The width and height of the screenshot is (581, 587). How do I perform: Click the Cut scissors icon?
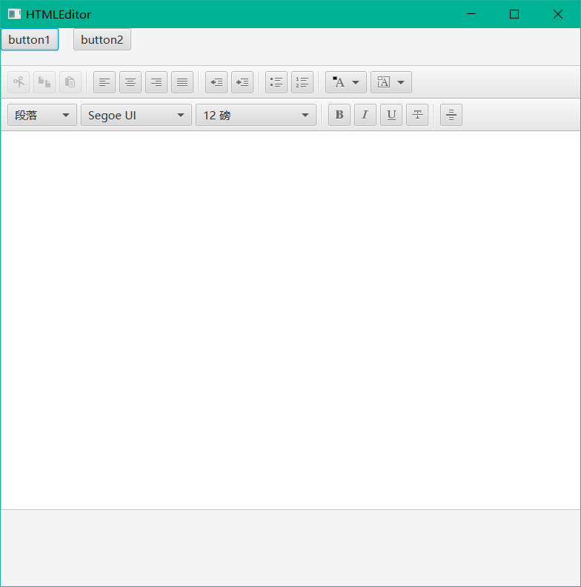point(19,82)
